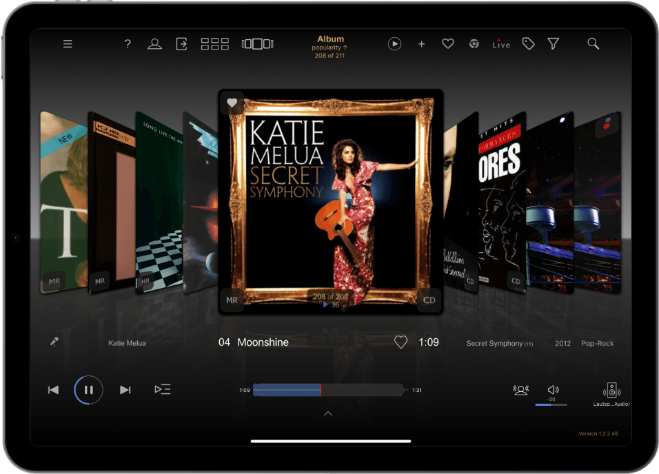Screen dimensions: 659x474
Task: Select the HD Mastering CD album cover
Action: click(x=112, y=202)
